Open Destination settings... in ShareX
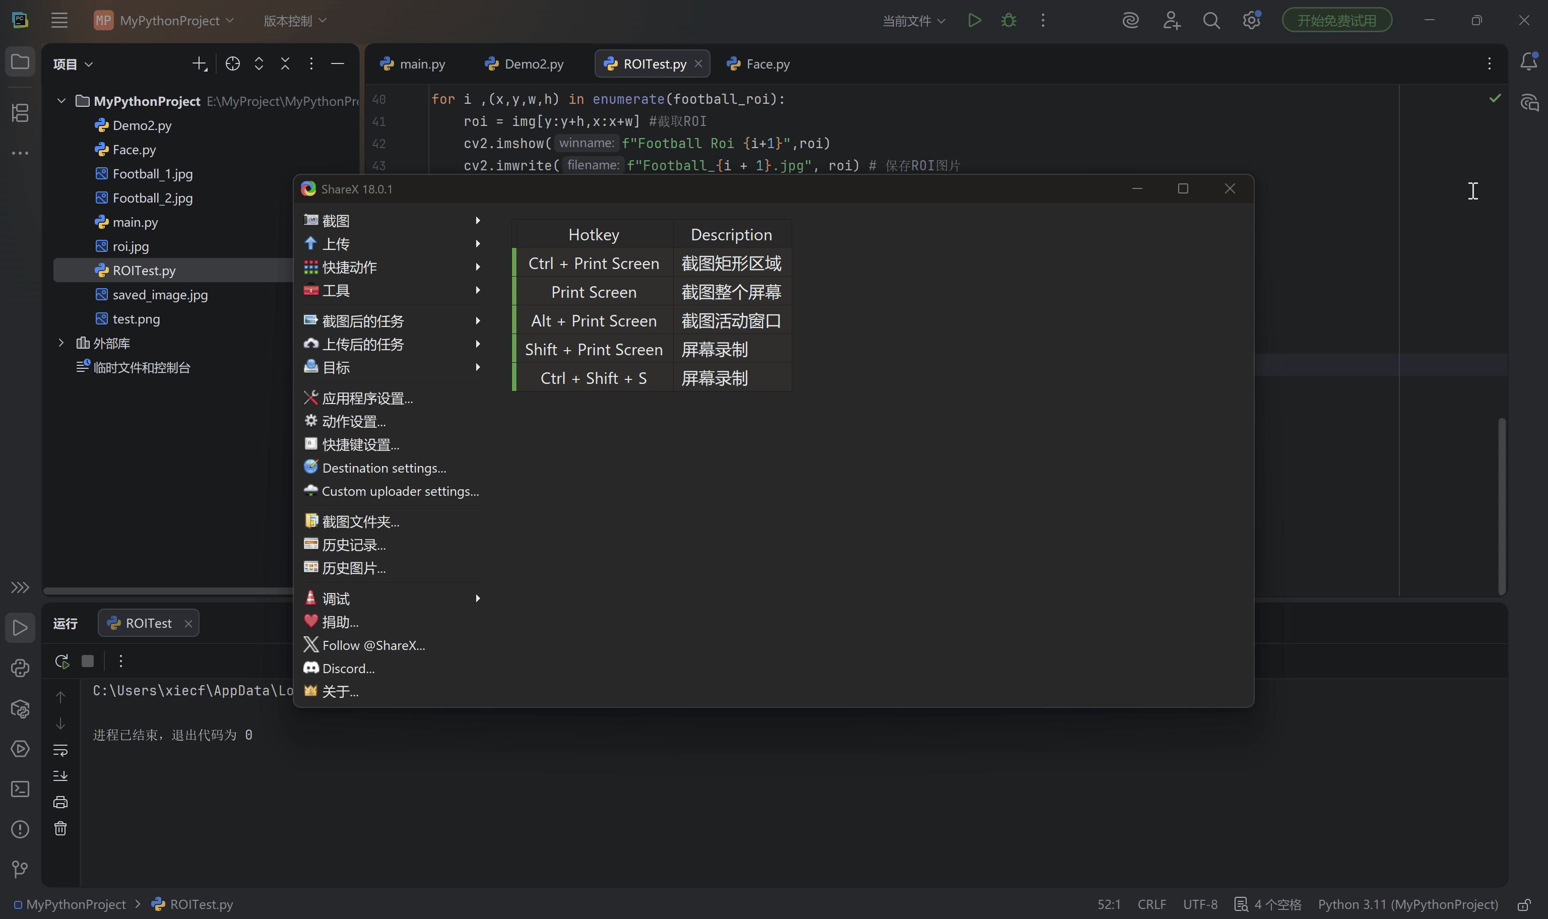Image resolution: width=1548 pixels, height=919 pixels. (x=384, y=468)
